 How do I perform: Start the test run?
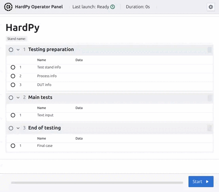tap(201, 182)
